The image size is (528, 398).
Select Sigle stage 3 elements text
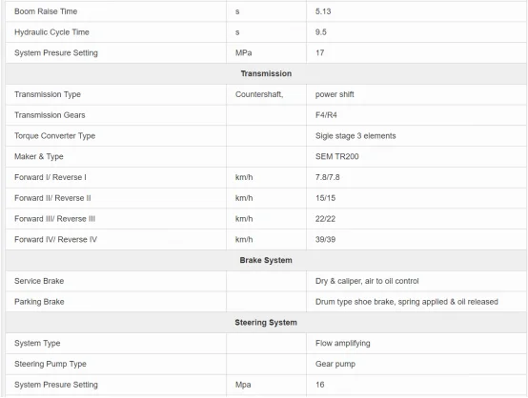[355, 136]
